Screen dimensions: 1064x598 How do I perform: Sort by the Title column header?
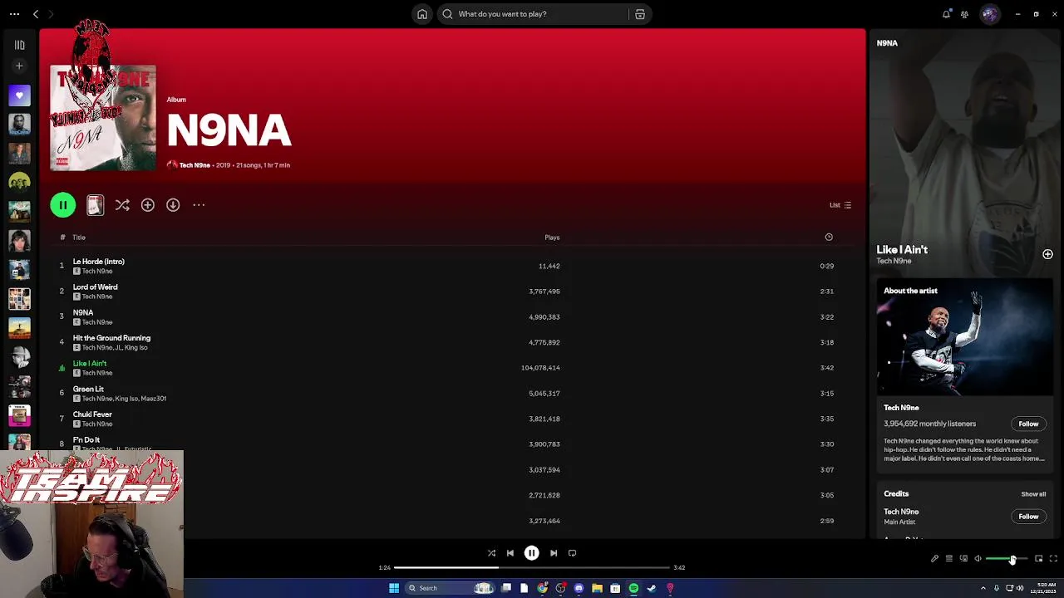pyautogui.click(x=79, y=238)
